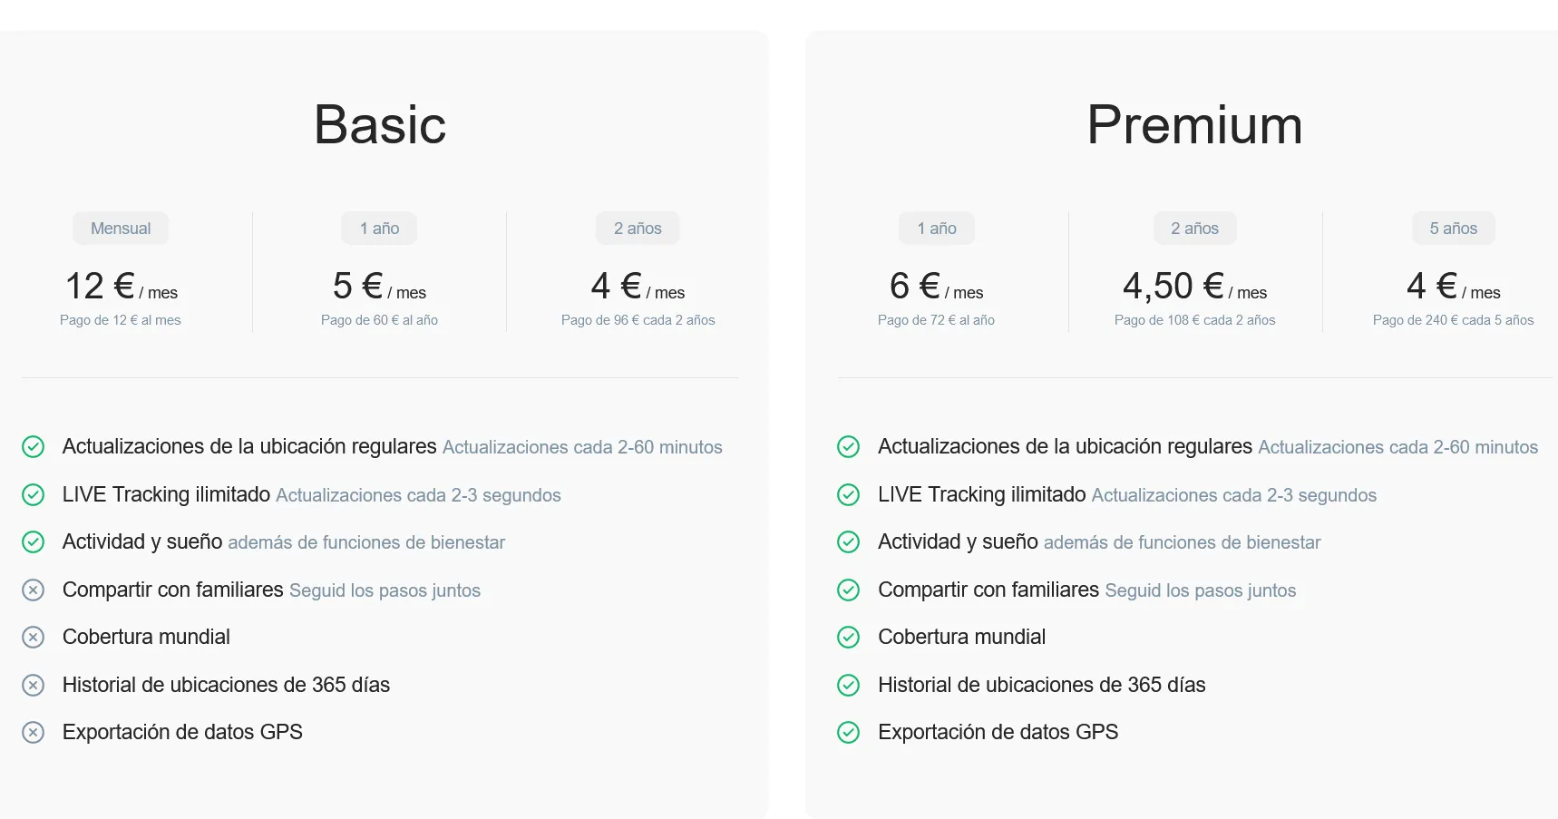Click check icon beside Premium Exportación de datos GPS
1558x819 pixels.
tap(848, 733)
